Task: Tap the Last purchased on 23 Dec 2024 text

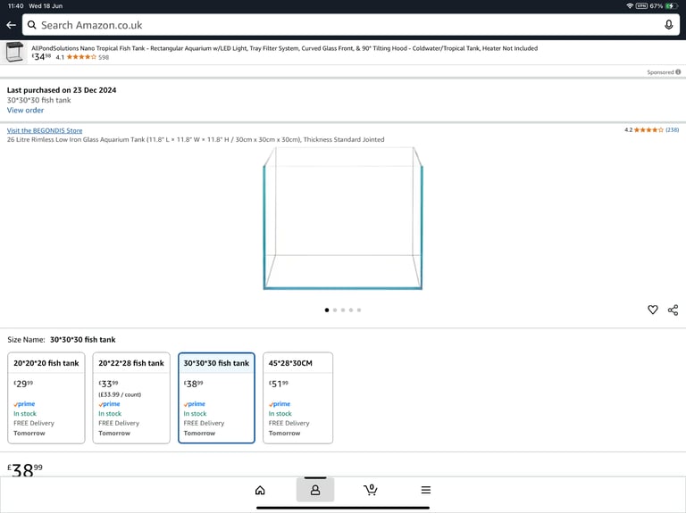Action: tap(62, 90)
